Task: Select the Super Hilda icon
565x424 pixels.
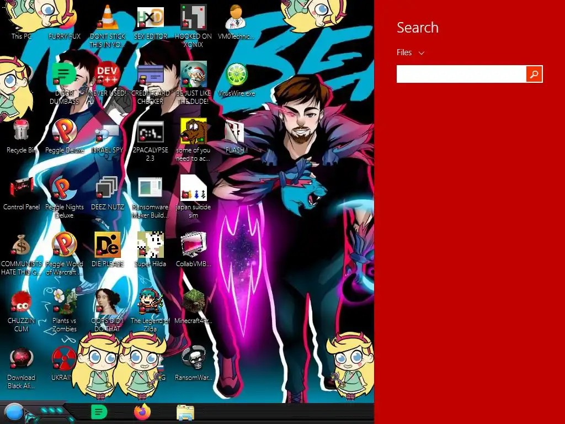Action: pyautogui.click(x=150, y=245)
